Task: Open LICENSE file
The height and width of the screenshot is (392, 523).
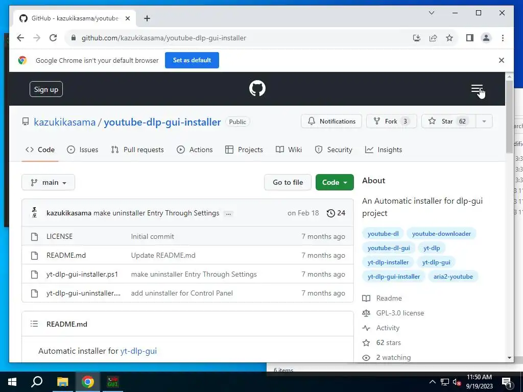Action: click(x=59, y=236)
